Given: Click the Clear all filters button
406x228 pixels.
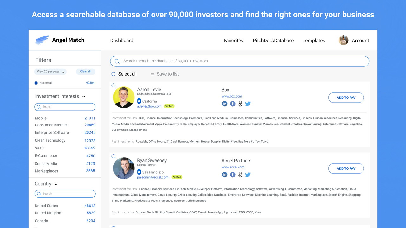Looking at the screenshot, I should click(85, 72).
